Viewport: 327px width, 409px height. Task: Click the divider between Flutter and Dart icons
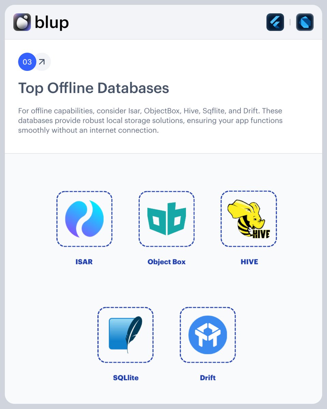290,22
